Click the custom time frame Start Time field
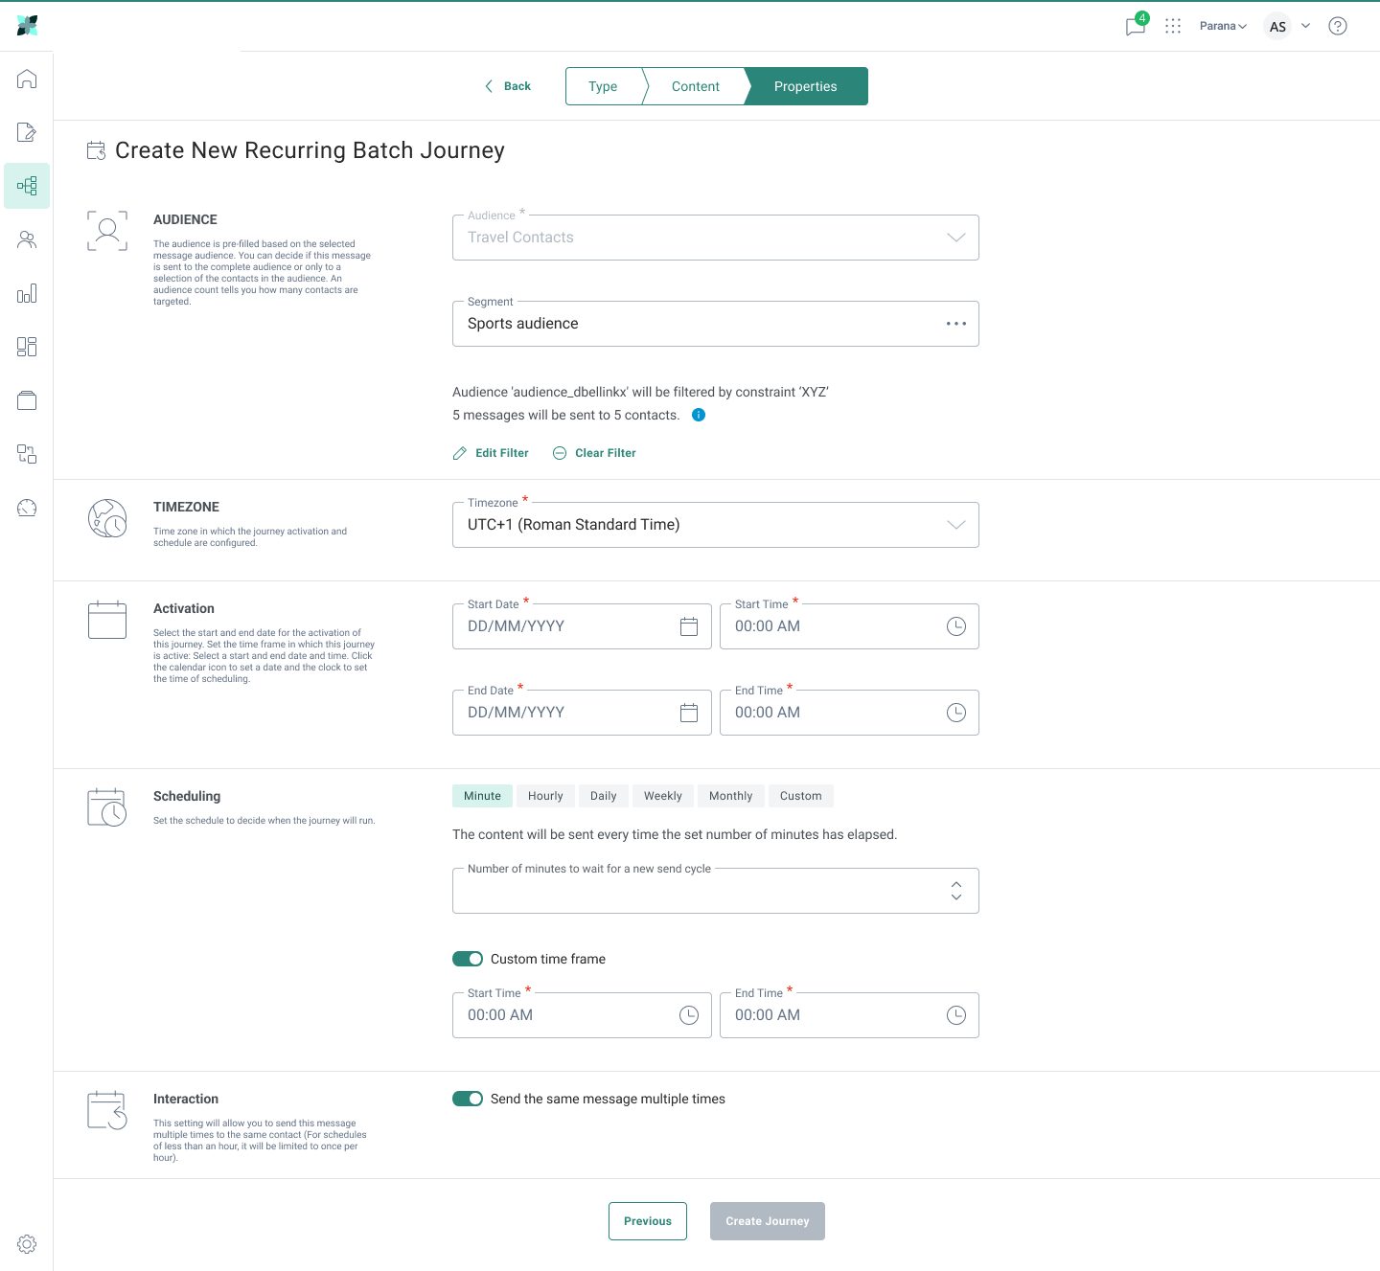 pyautogui.click(x=582, y=1015)
